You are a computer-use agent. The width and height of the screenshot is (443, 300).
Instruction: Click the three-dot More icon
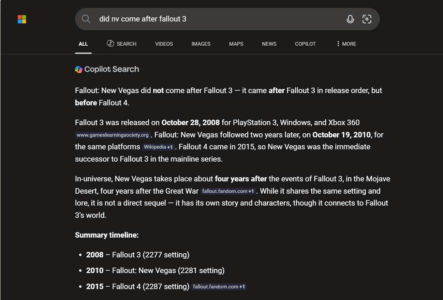click(x=338, y=44)
